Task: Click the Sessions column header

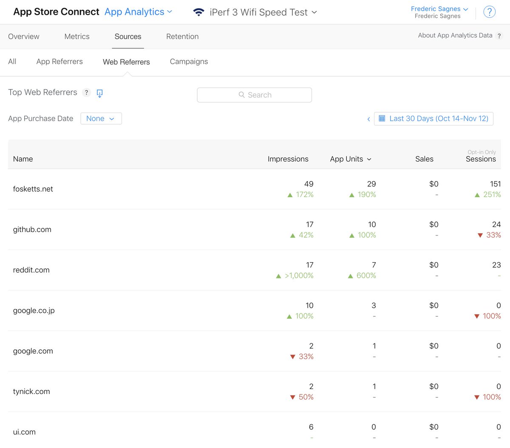Action: coord(481,159)
